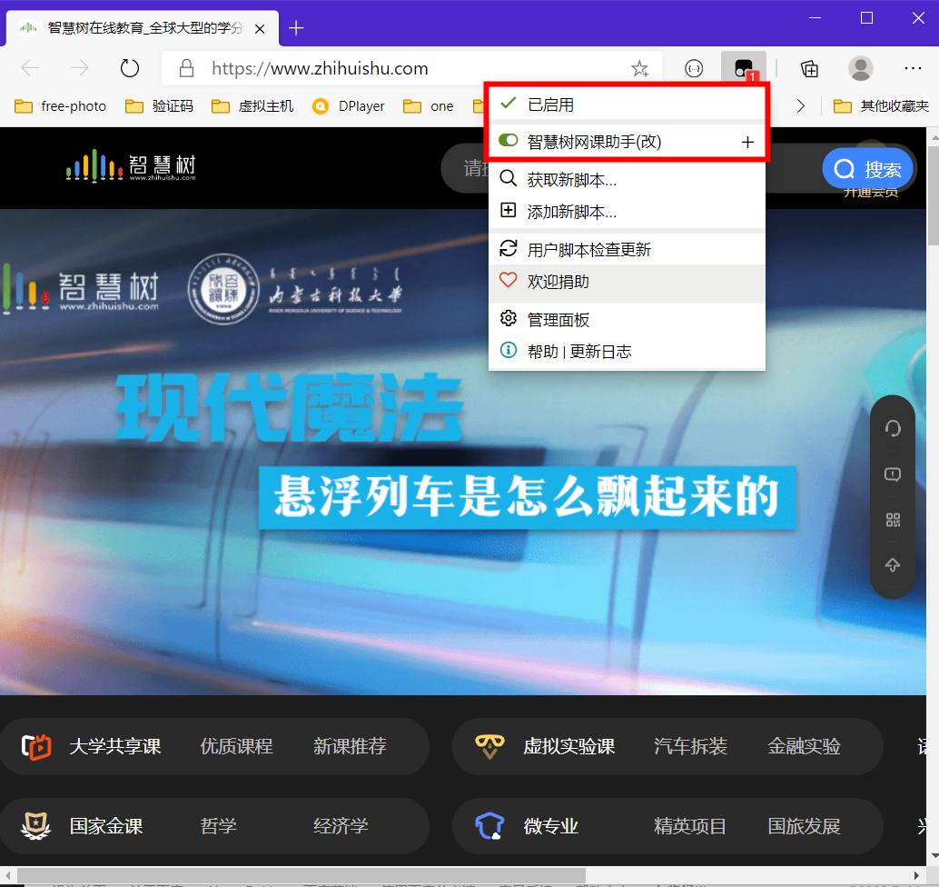
Task: Click the horizontal page scrollbar
Action: click(300, 875)
